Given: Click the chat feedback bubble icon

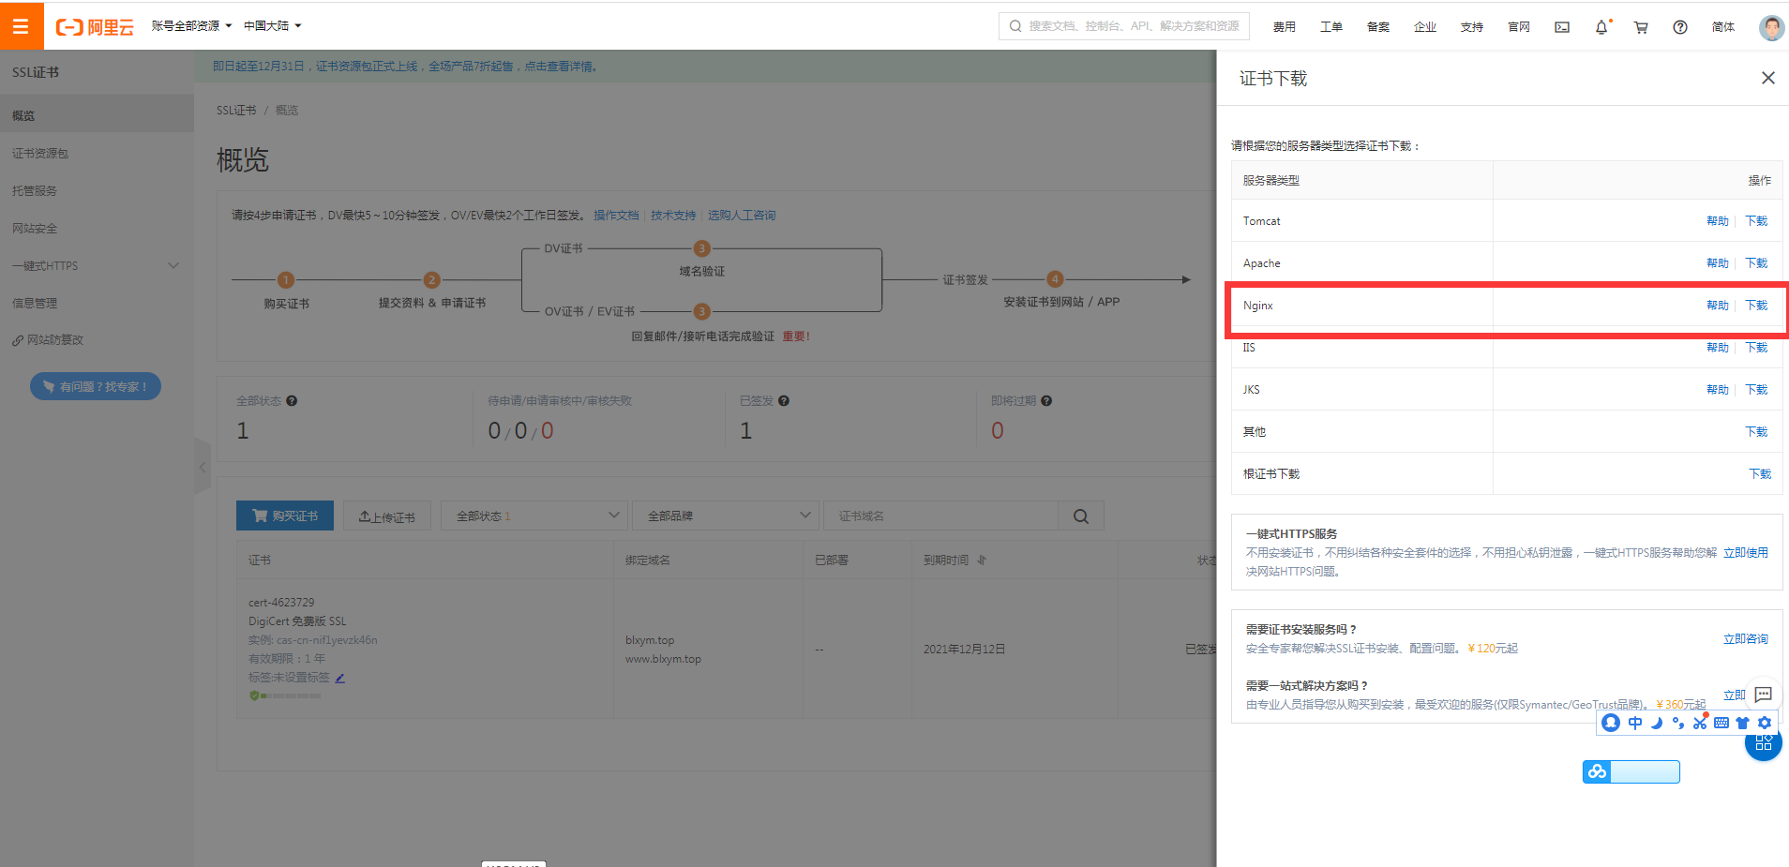Looking at the screenshot, I should pyautogui.click(x=1764, y=695).
